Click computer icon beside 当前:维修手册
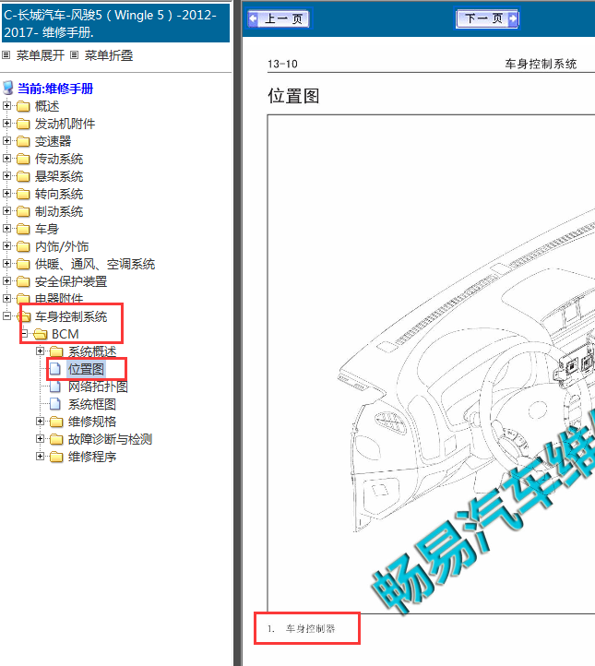 8,88
